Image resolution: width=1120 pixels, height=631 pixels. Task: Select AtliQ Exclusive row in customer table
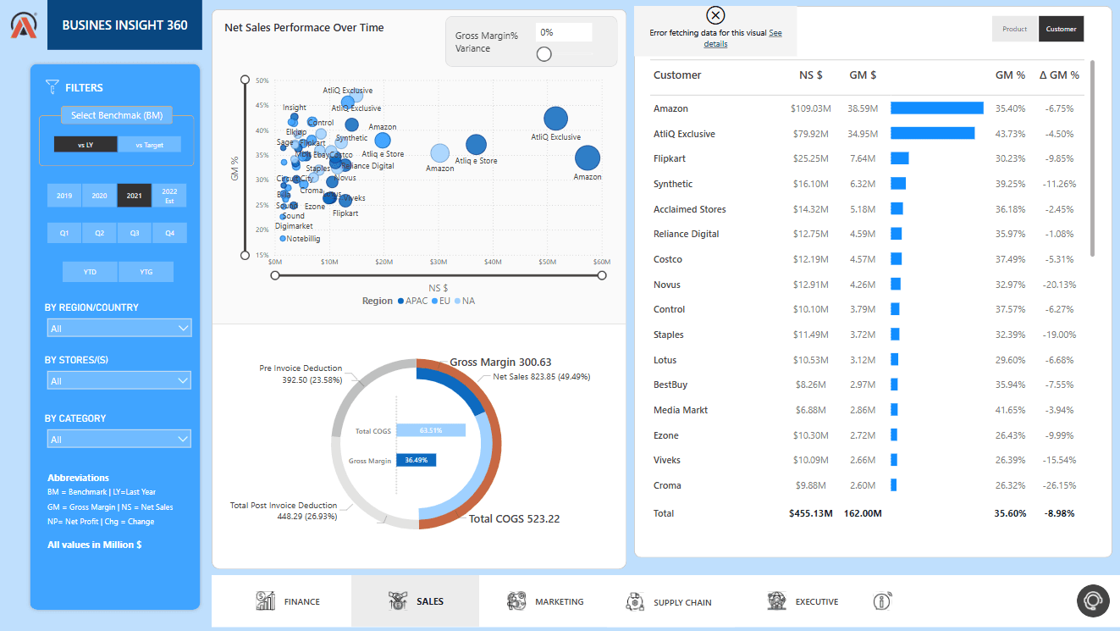[867, 134]
